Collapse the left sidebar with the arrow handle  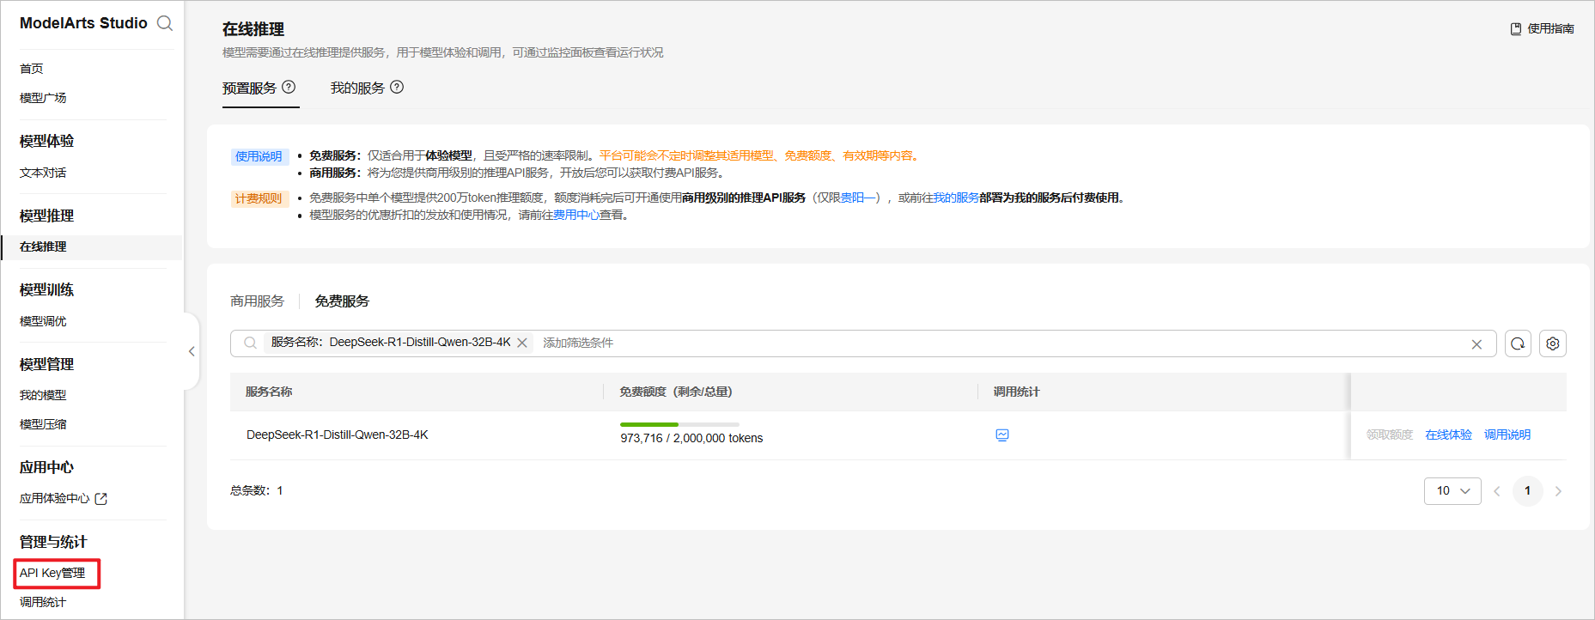coord(192,351)
